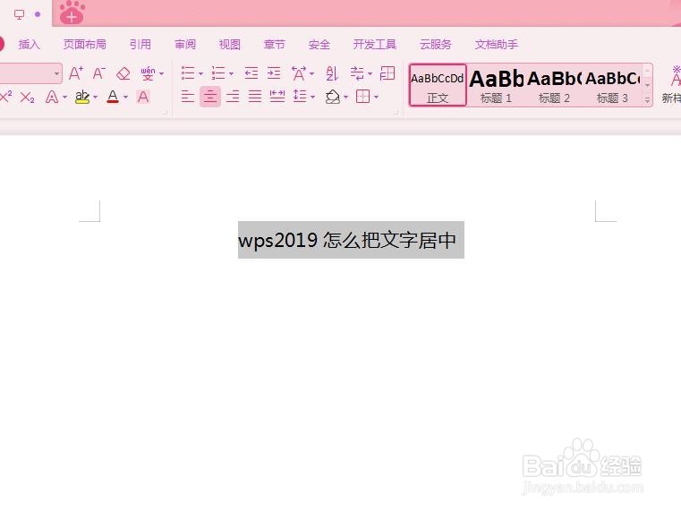Insert a bulleted list

tap(188, 73)
